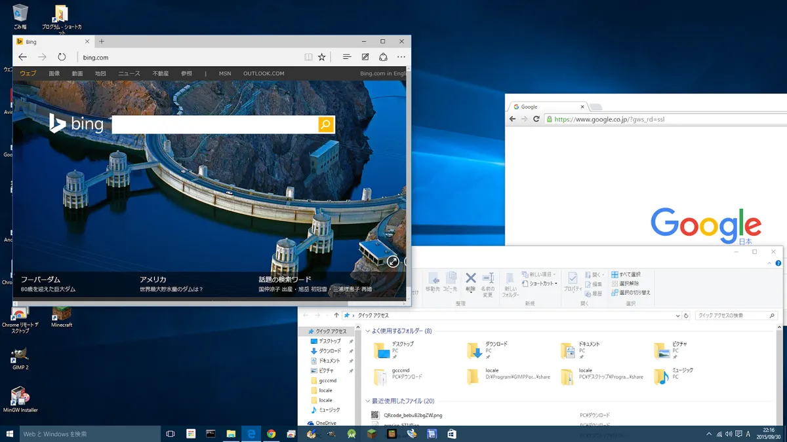Viewport: 787px width, 442px height.
Task: Click the Bing search text box
Action: point(214,124)
